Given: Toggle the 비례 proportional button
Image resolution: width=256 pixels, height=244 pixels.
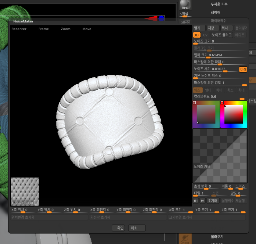Looking at the screenshot, I should click(243, 69).
